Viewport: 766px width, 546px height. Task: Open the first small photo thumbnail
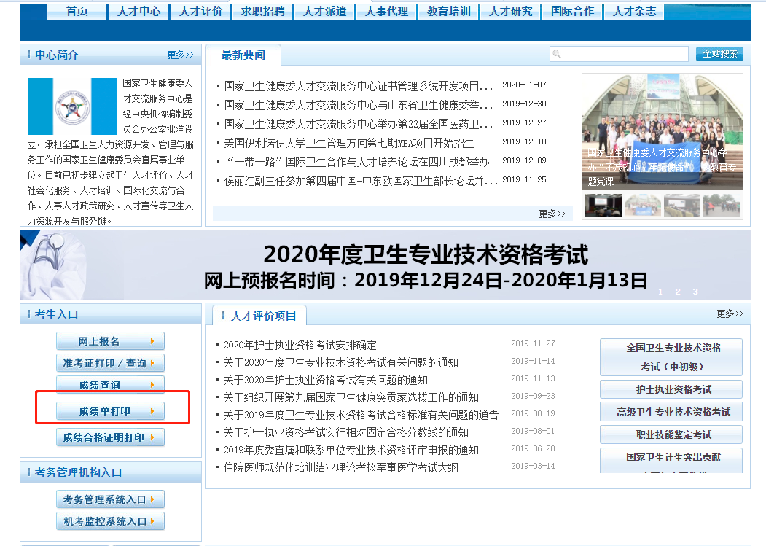coord(603,205)
